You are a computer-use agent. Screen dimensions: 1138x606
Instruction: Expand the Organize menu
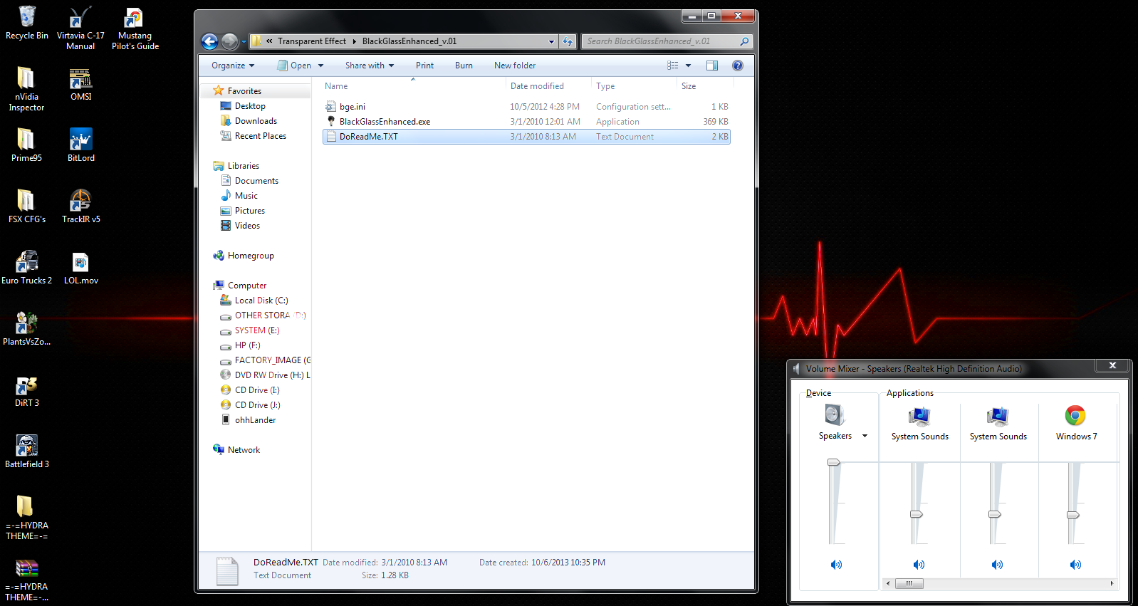tap(233, 66)
